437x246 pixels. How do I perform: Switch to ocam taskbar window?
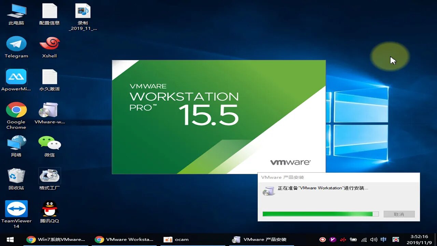[x=193, y=240]
